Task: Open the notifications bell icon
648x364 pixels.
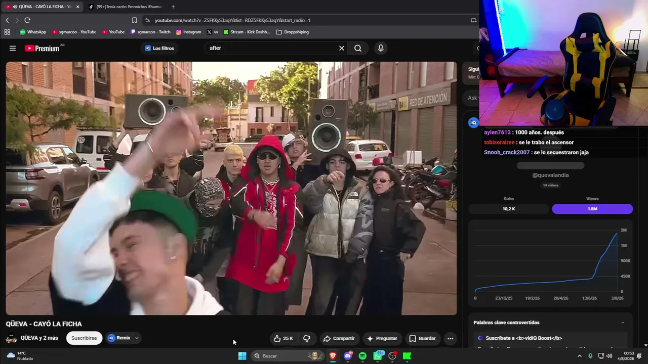Action: [639, 356]
